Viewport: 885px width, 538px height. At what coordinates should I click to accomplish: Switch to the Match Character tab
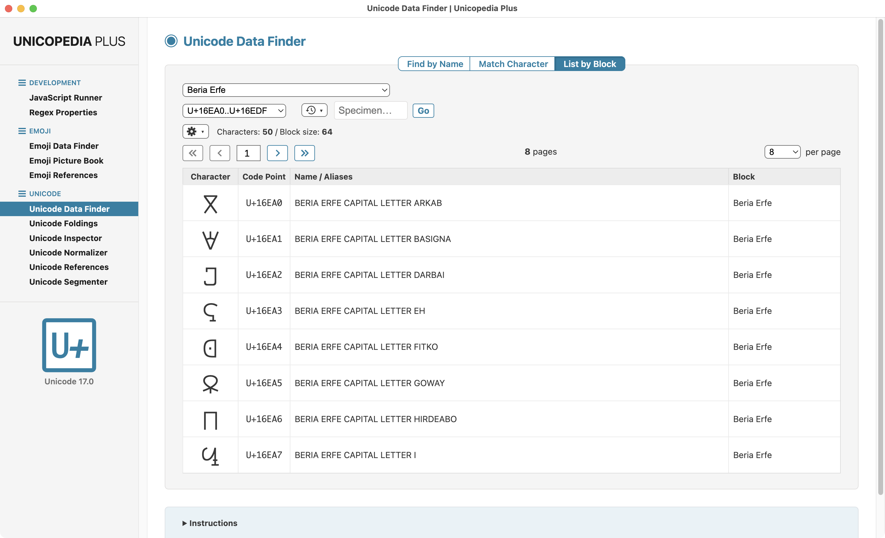tap(513, 64)
